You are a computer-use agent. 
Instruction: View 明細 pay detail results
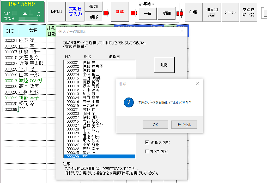167,14
